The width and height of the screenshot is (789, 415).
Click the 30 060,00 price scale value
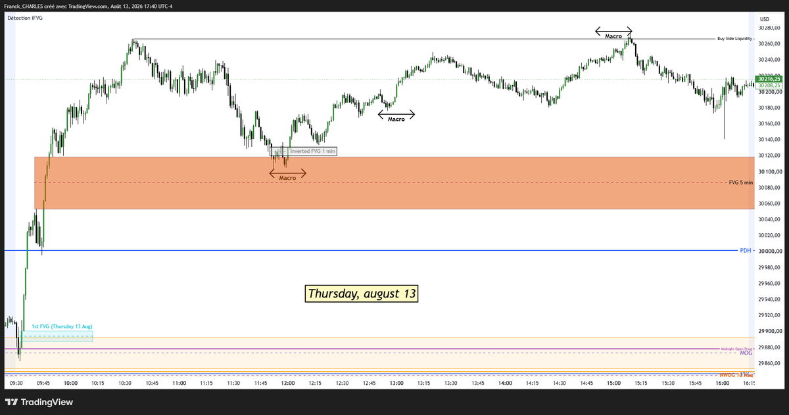770,204
